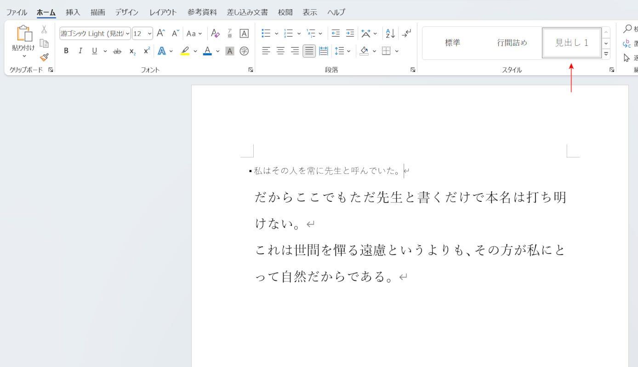Toggle justify text alignment
638x367 pixels.
[x=309, y=51]
